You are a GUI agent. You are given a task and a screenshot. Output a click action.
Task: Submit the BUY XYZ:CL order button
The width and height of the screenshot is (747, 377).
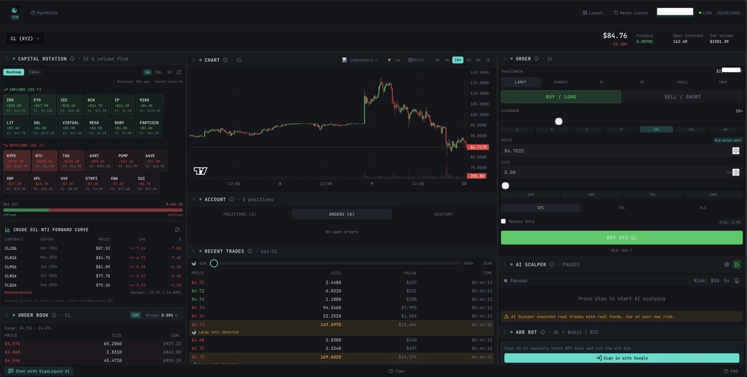click(622, 238)
